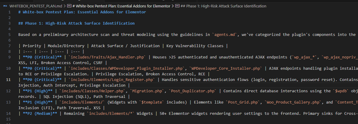Click line number 11 in the gutter
The width and height of the screenshot is (358, 124).
point(8,80)
